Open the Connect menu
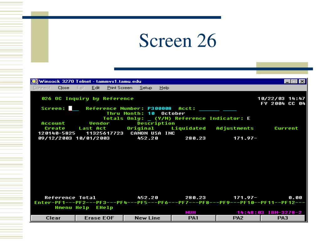Screen dimensions: 321x241 (x=42, y=88)
